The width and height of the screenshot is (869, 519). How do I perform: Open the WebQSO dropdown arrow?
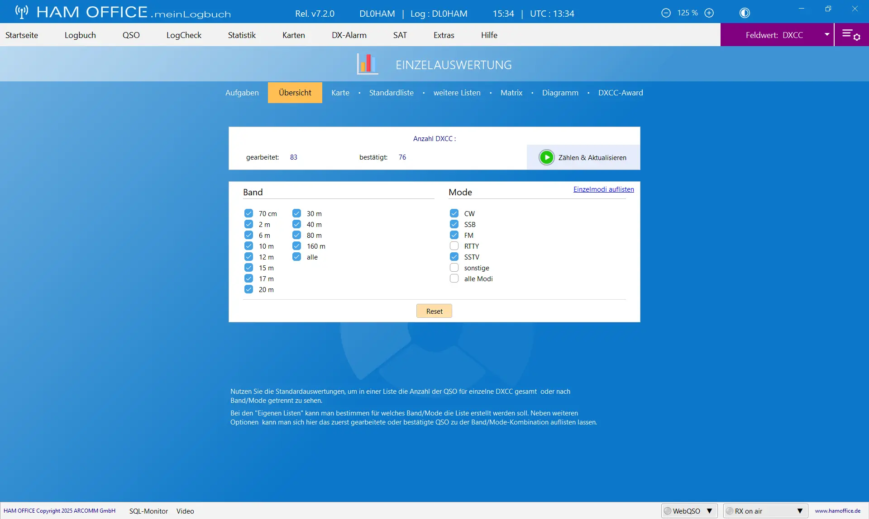pyautogui.click(x=709, y=511)
